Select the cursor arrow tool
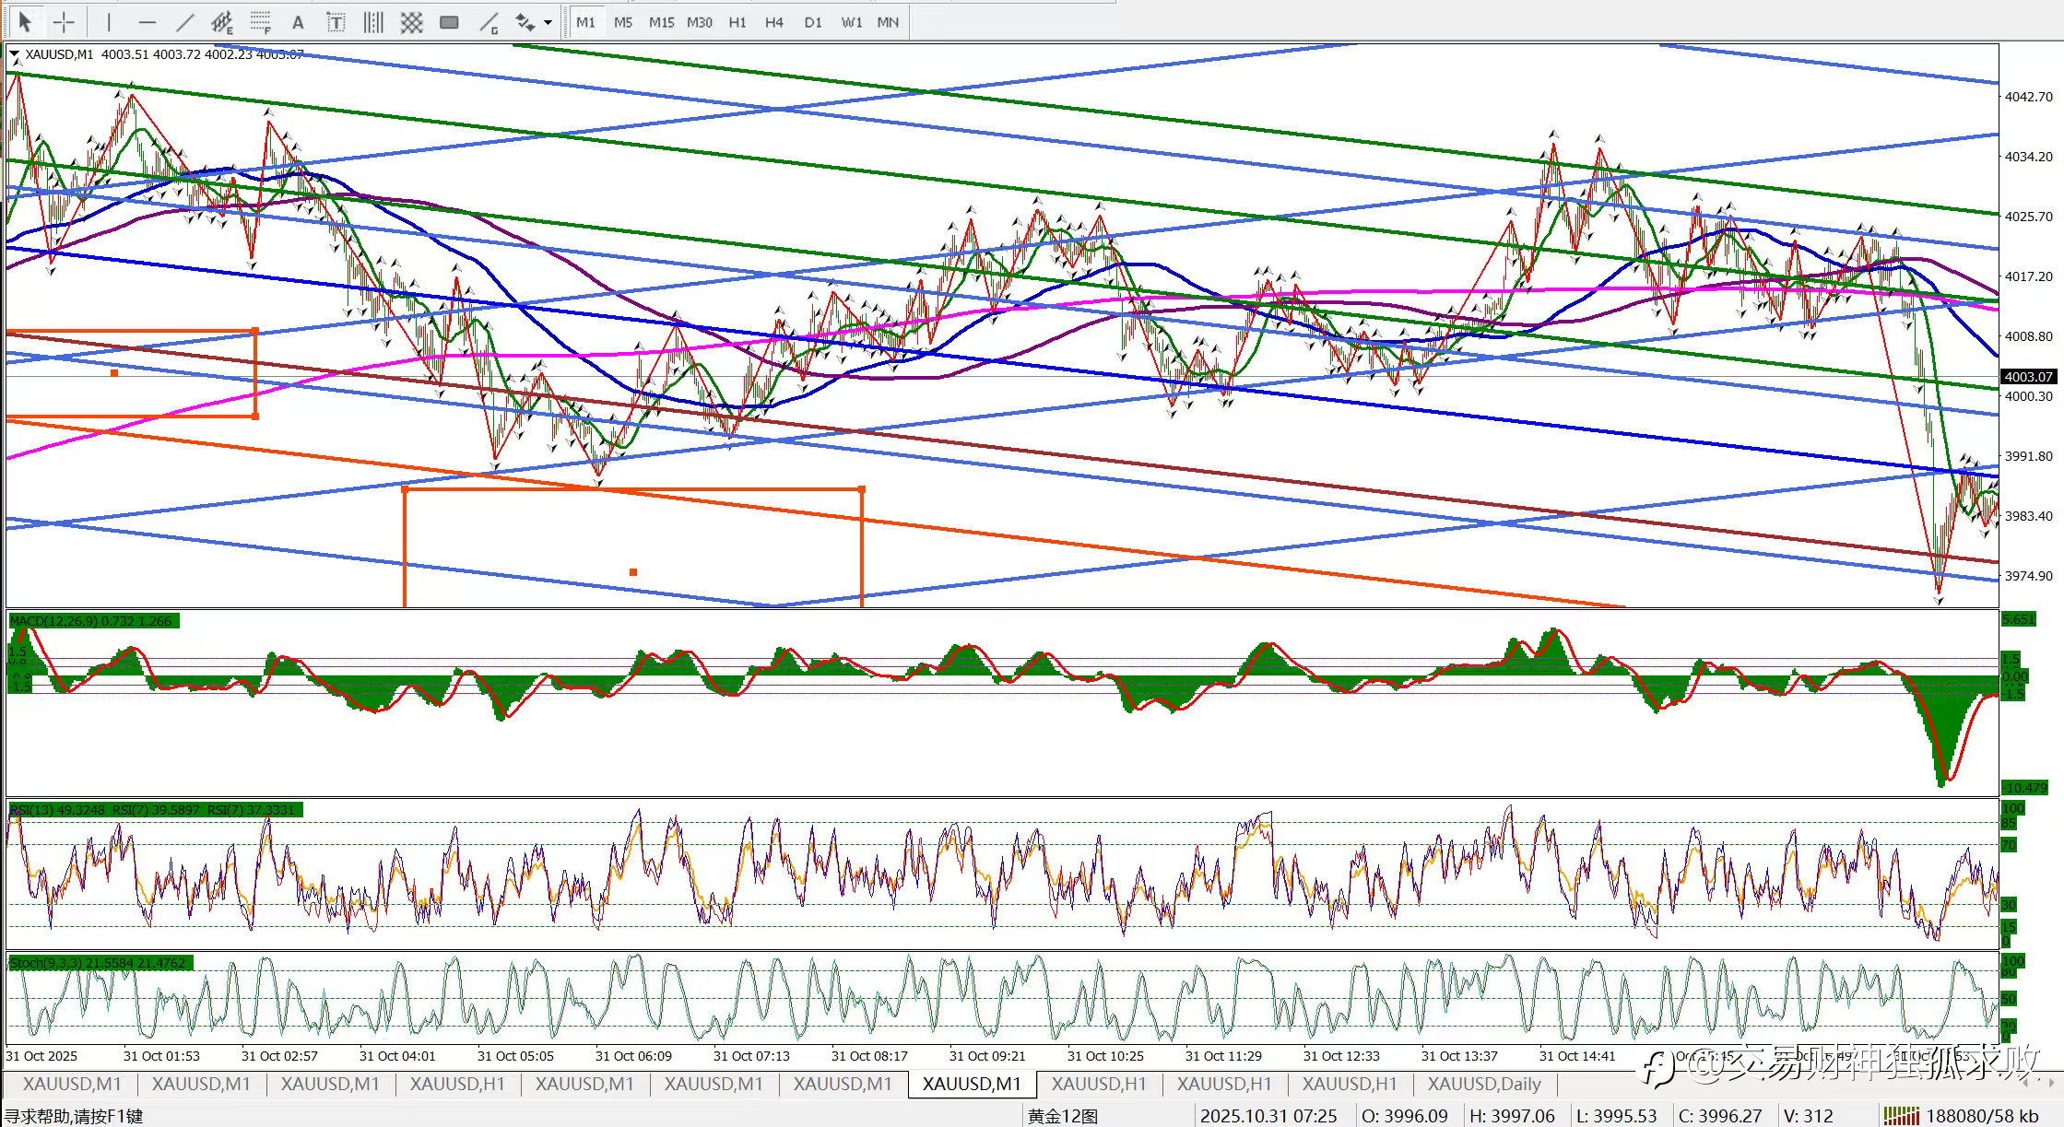 (25, 22)
